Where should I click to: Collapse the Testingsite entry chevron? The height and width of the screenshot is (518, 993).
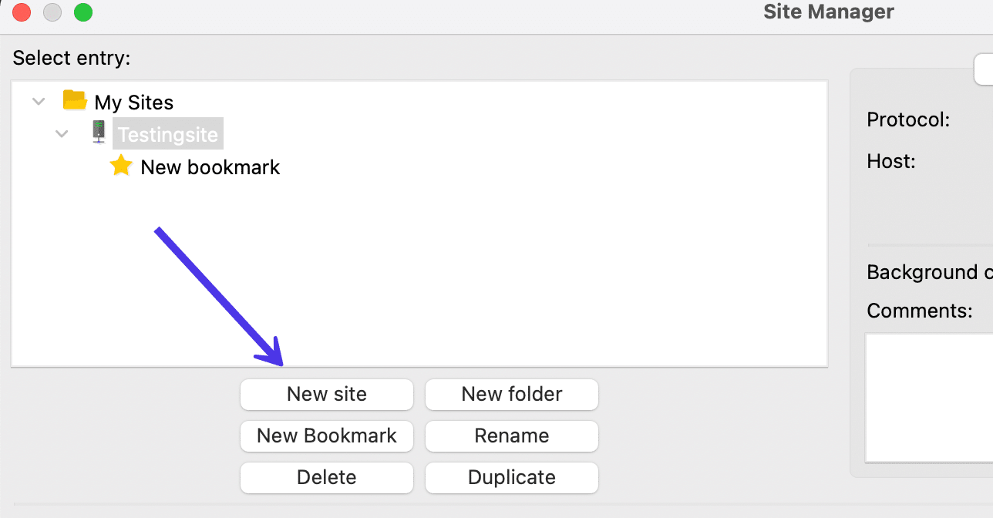(62, 134)
